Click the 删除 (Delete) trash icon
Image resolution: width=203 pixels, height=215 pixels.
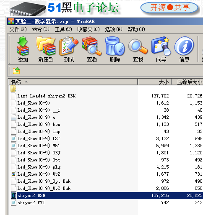tap(115, 46)
